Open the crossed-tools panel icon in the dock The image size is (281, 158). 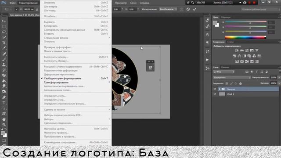click(208, 68)
